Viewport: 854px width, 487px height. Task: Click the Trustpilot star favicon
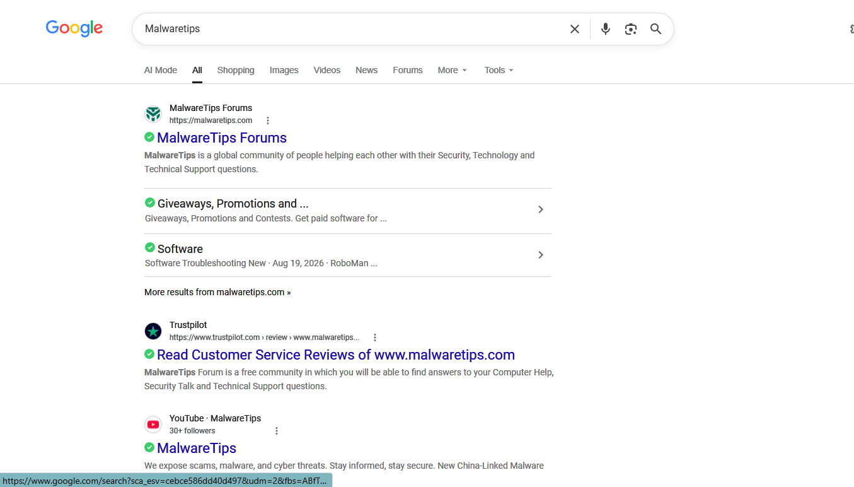tap(153, 331)
